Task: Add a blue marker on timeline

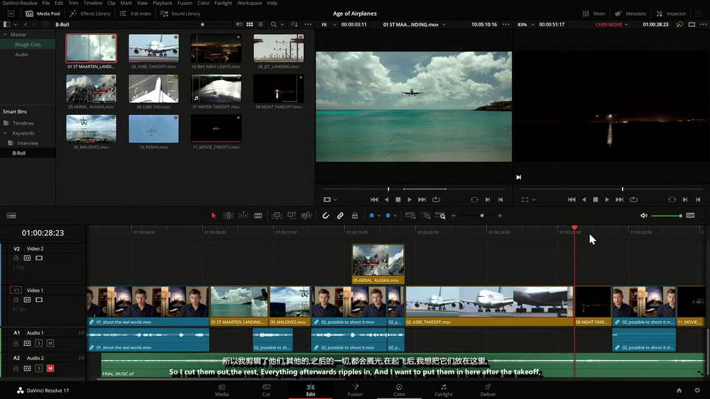Action: pyautogui.click(x=388, y=215)
